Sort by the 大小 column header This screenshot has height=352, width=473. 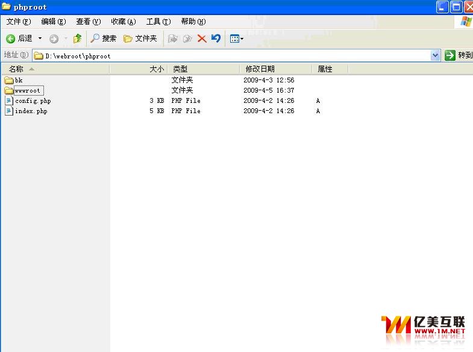139,69
